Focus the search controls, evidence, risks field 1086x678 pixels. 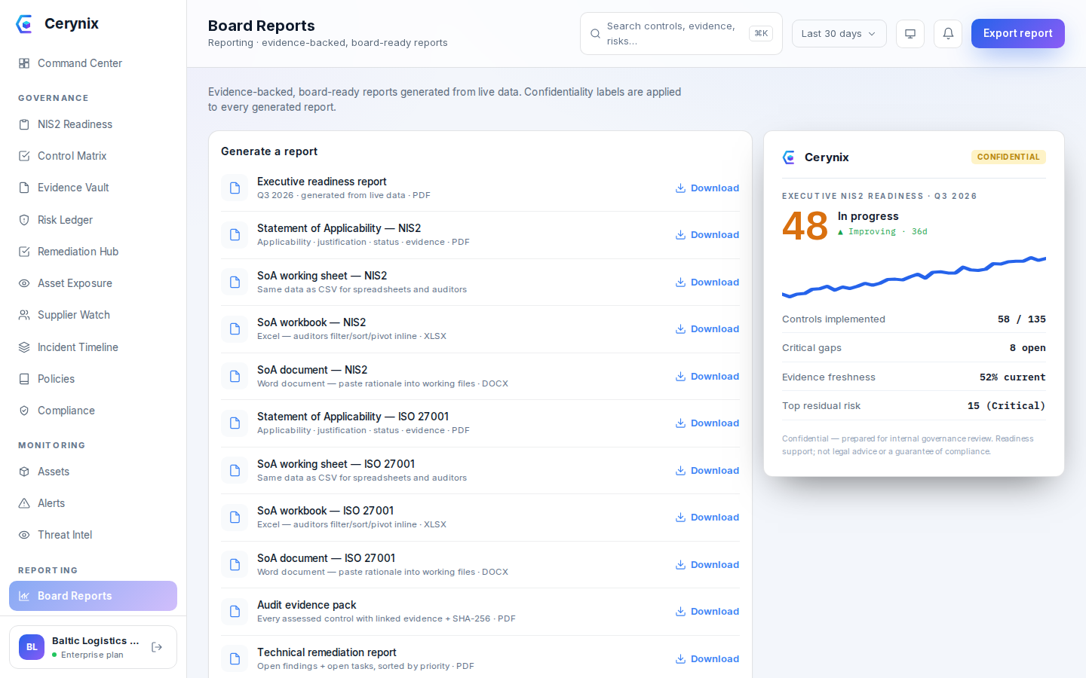click(681, 34)
